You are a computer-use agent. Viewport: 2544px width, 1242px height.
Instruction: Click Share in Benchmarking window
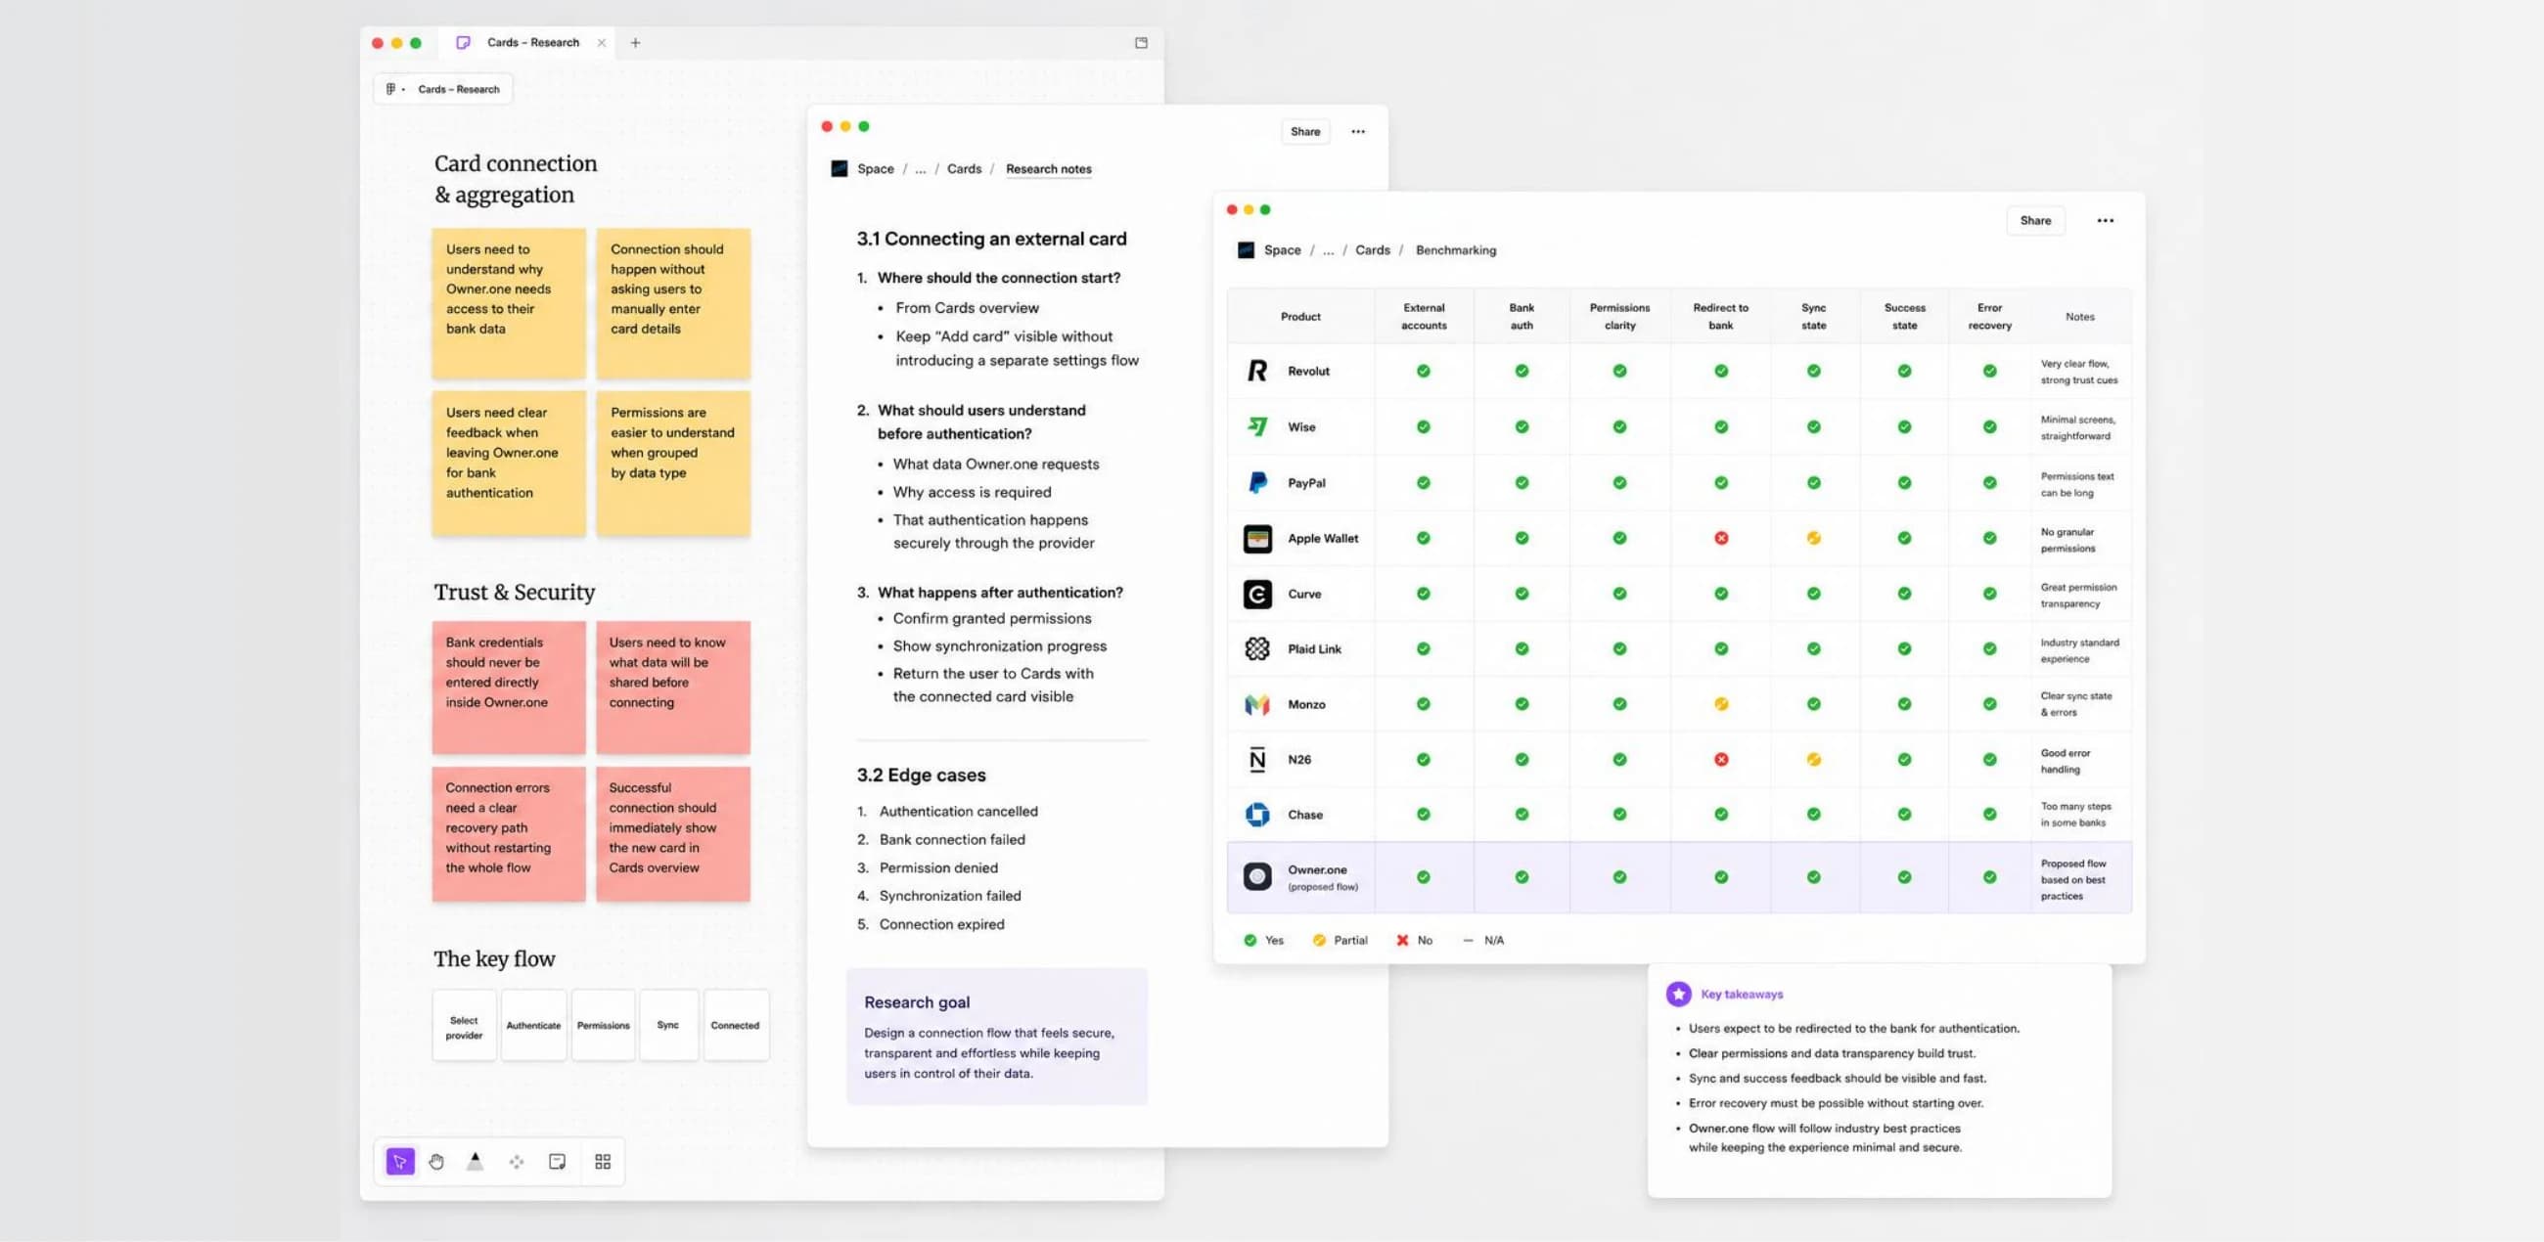pyautogui.click(x=2034, y=220)
